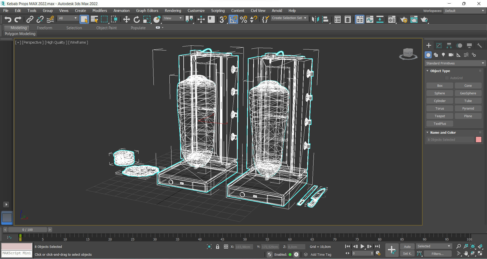Open the Hierarchy panel tab
The height and width of the screenshot is (259, 487).
click(x=449, y=45)
